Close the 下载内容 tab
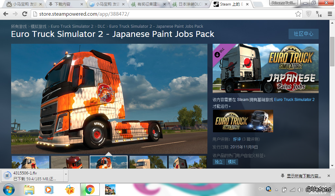335x196 pixels. pos(81,4)
